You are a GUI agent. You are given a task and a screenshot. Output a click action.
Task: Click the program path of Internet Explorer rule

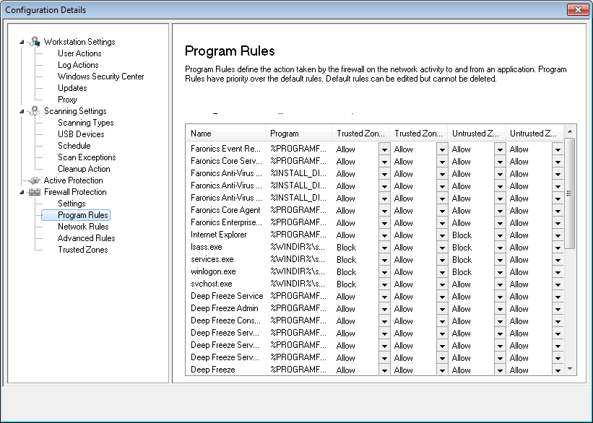[298, 235]
